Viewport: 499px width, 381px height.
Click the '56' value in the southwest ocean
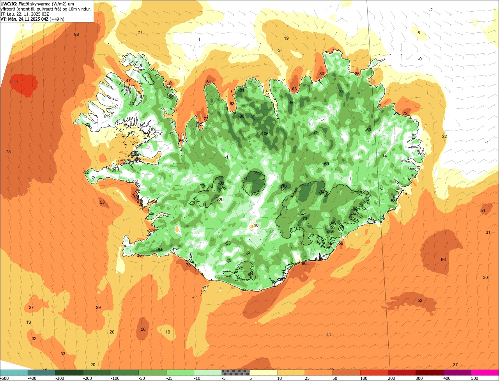tap(143, 329)
